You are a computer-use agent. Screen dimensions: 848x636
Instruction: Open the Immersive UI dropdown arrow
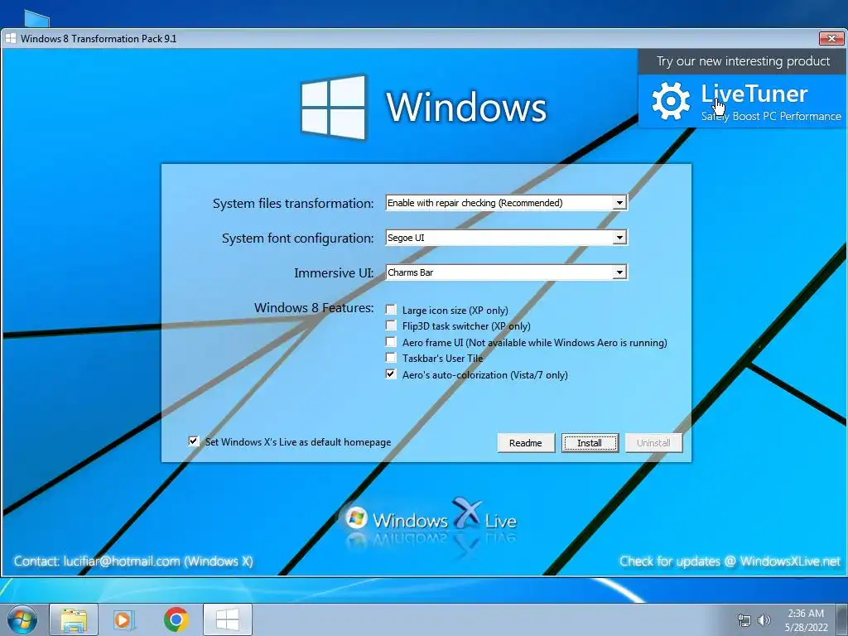[619, 272]
